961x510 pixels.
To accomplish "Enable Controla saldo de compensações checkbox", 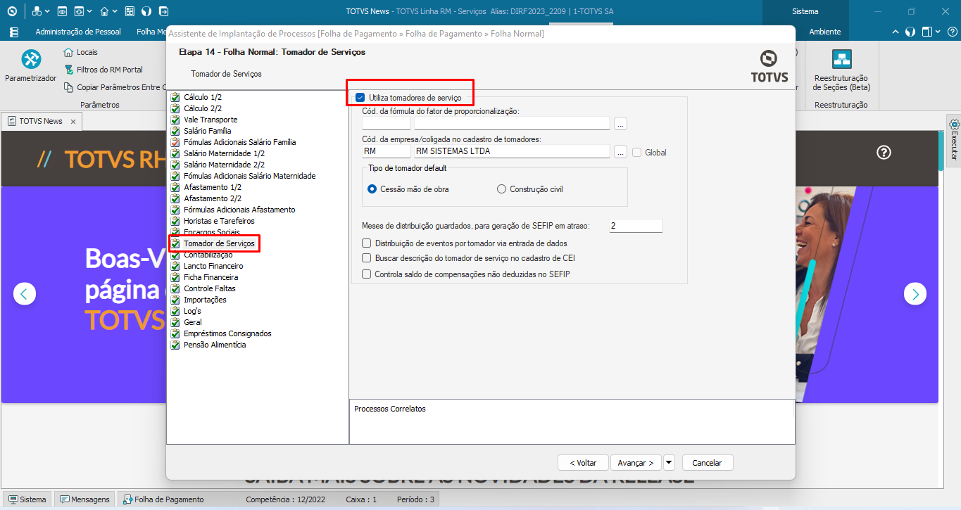I will 366,274.
